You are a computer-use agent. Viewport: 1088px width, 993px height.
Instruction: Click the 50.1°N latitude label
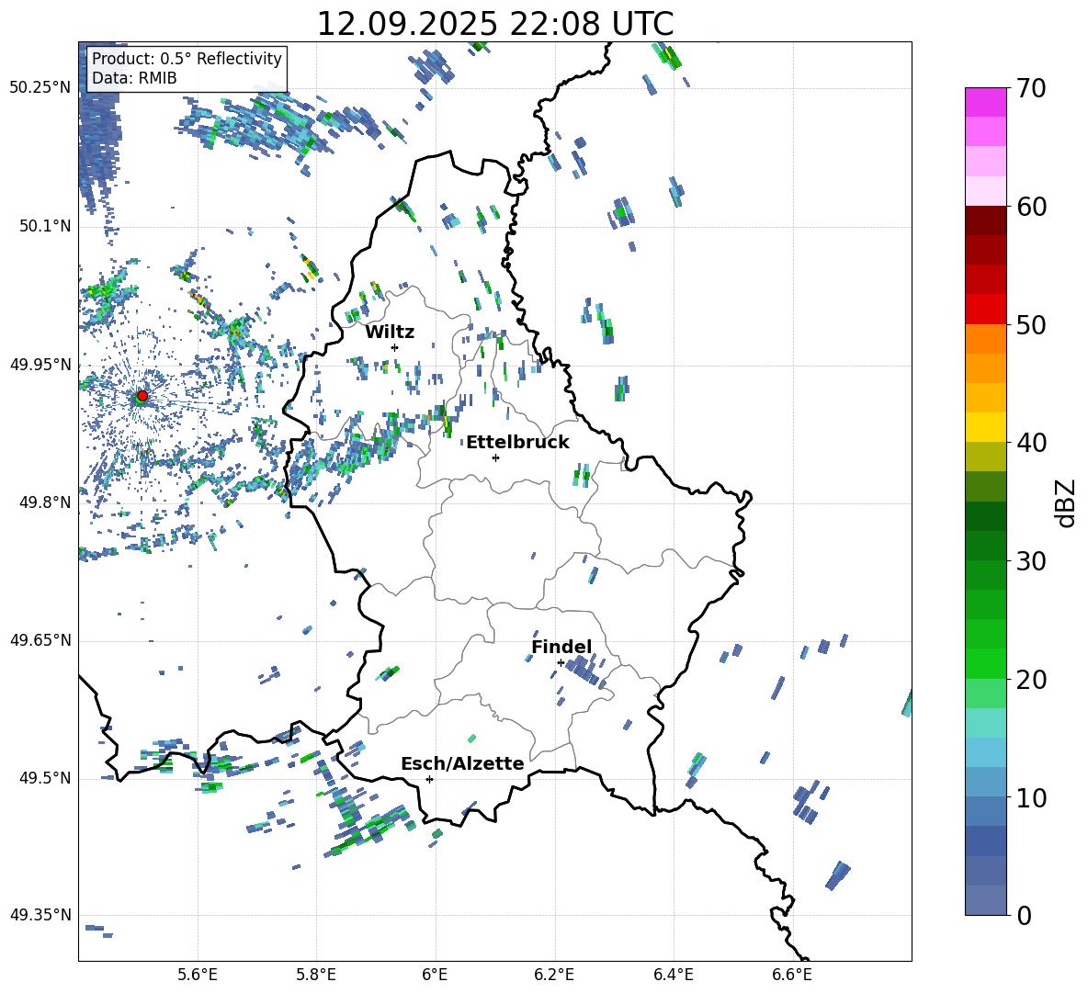tap(45, 226)
